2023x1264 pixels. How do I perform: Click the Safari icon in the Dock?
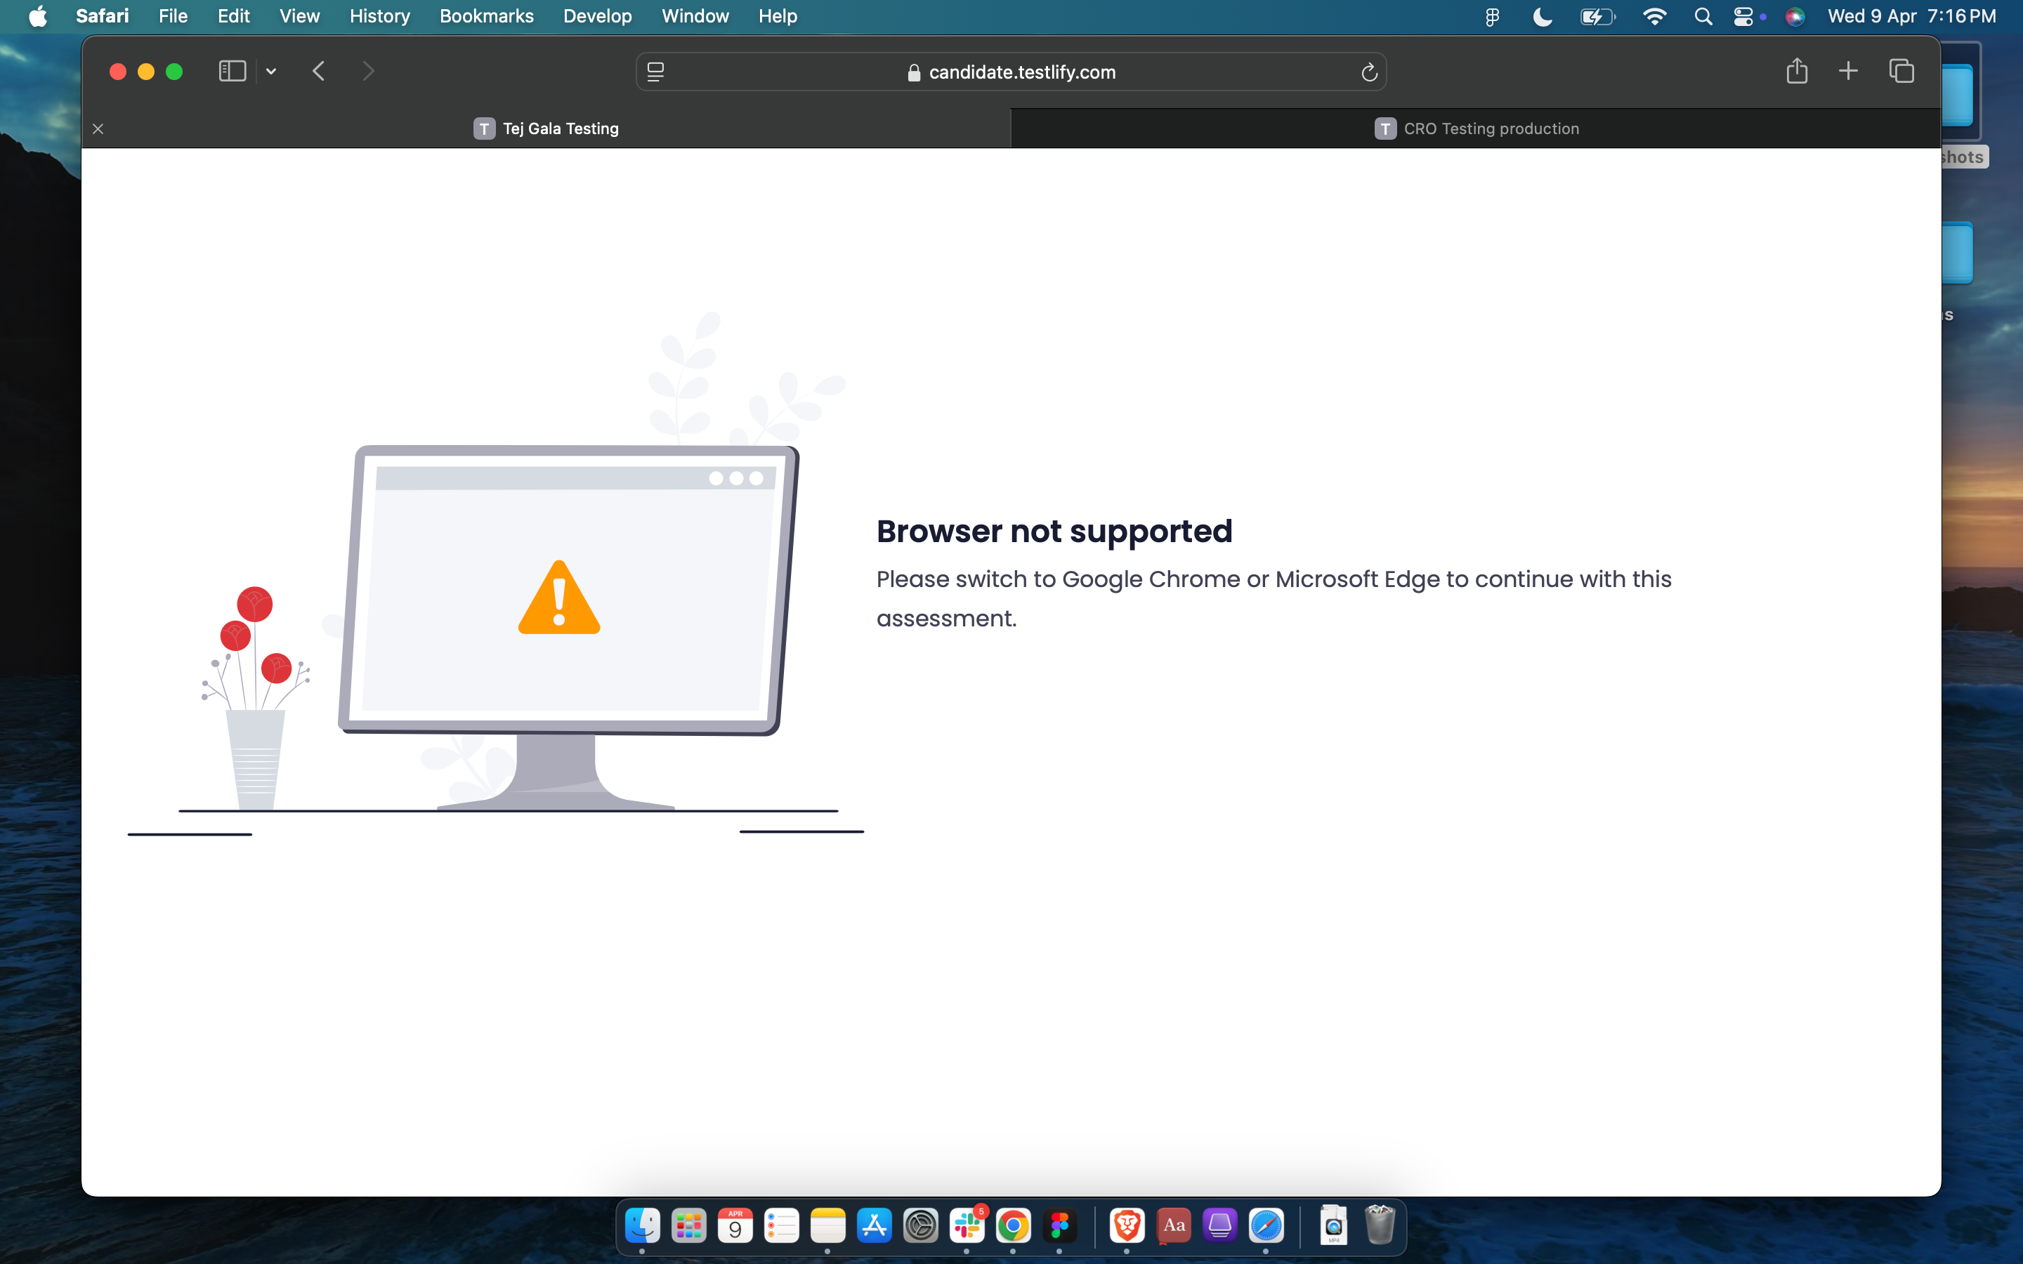click(x=1266, y=1225)
